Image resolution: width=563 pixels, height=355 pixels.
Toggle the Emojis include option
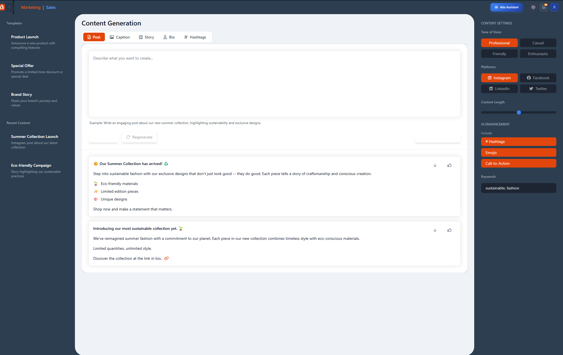point(518,153)
